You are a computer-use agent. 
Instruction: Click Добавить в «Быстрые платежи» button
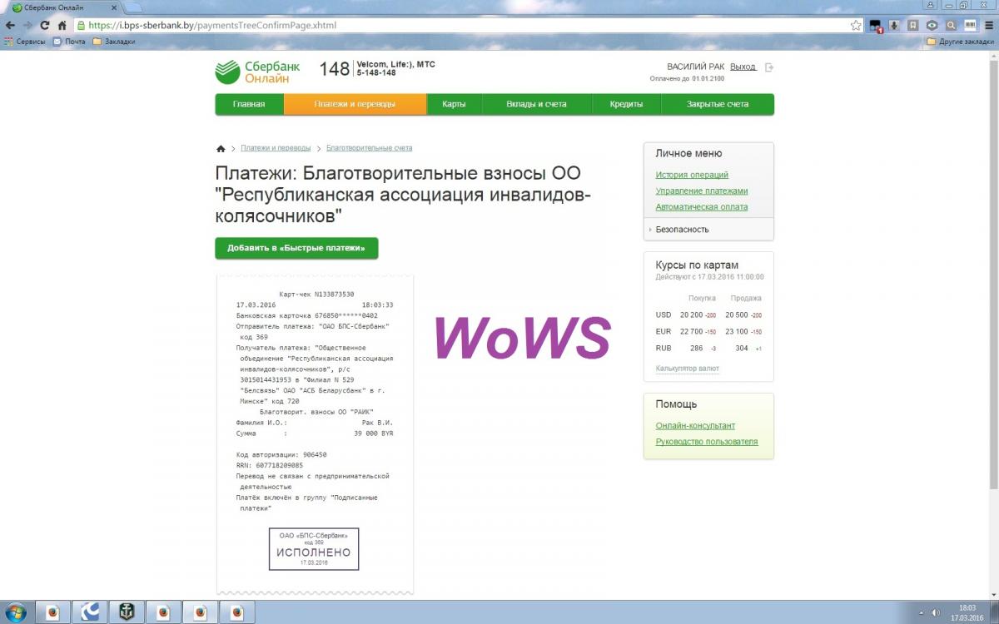pyautogui.click(x=296, y=248)
